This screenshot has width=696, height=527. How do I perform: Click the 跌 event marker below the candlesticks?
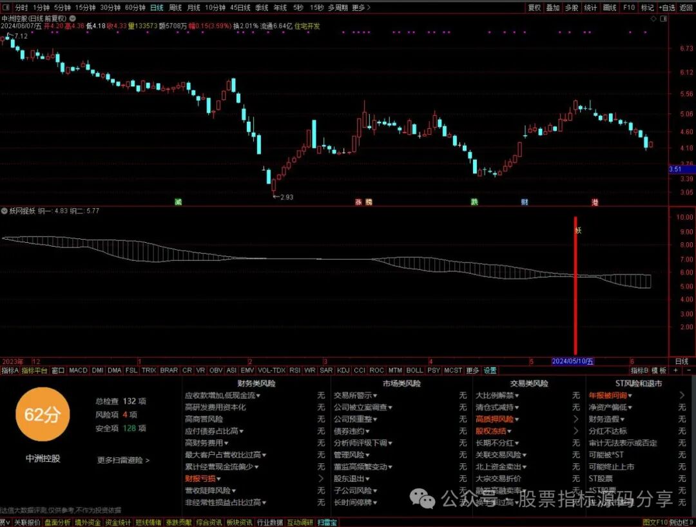tap(474, 202)
